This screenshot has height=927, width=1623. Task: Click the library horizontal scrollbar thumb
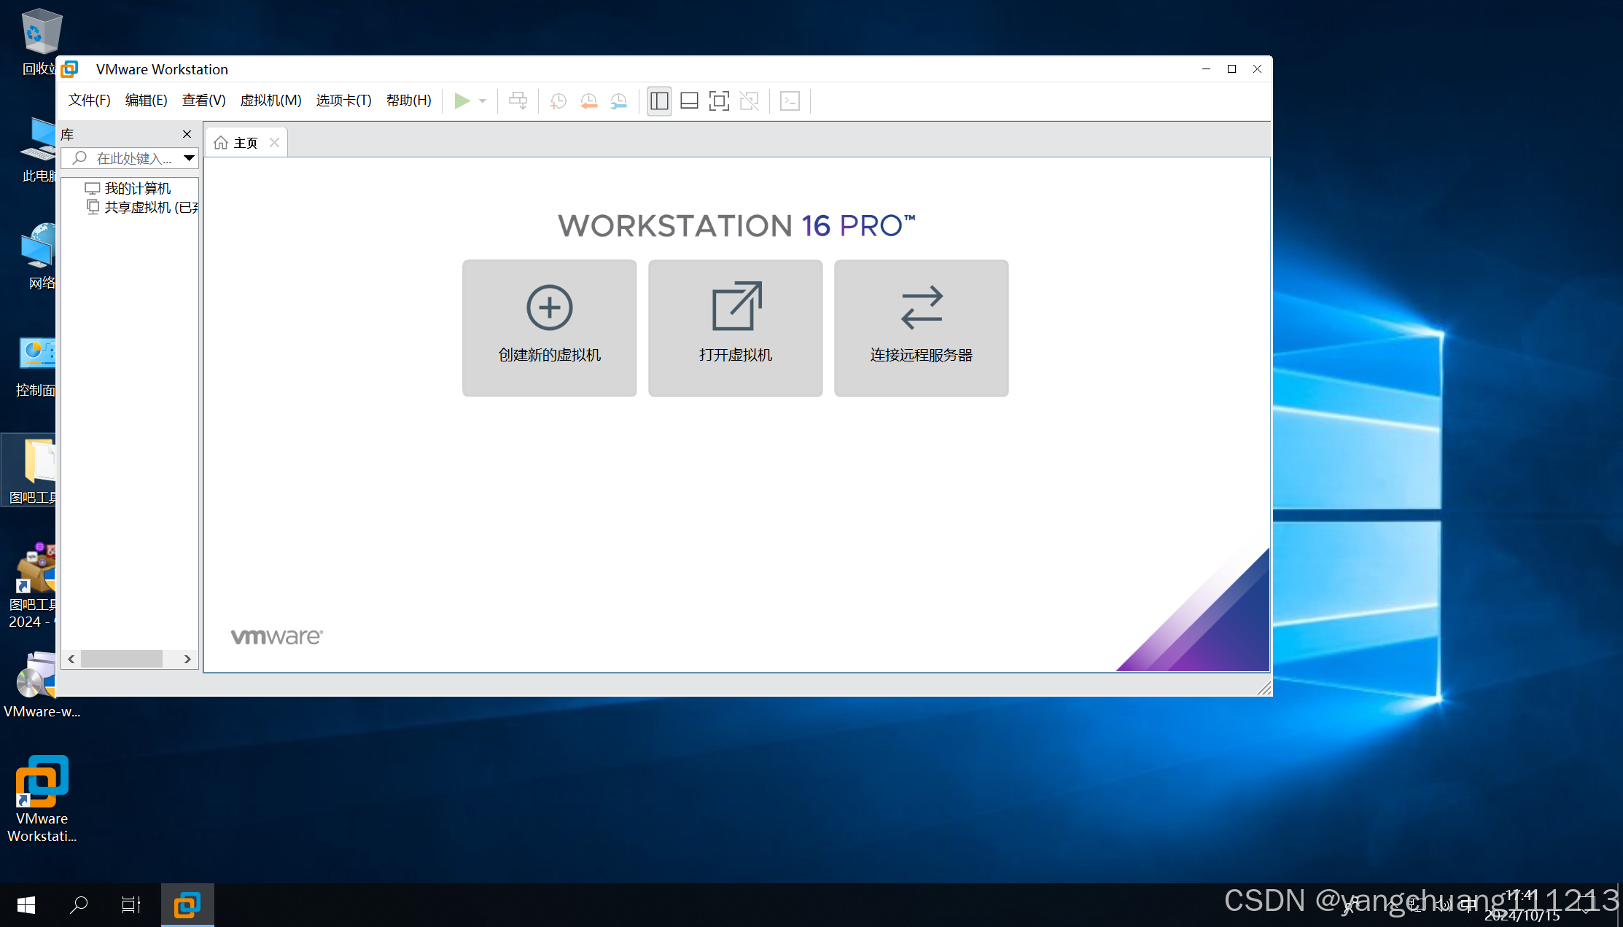tap(122, 659)
